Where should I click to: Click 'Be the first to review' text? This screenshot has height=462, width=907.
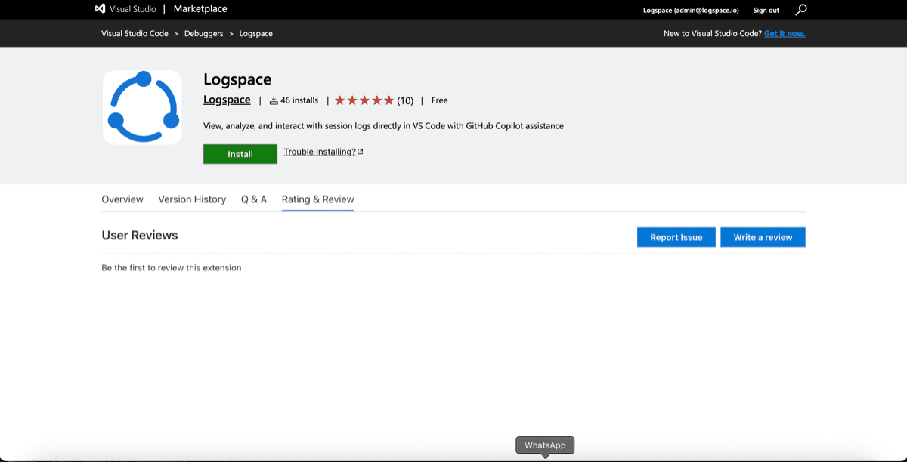(x=172, y=268)
